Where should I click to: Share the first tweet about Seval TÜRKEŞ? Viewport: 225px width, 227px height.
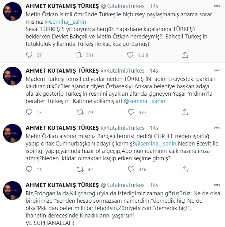[x=185, y=55]
